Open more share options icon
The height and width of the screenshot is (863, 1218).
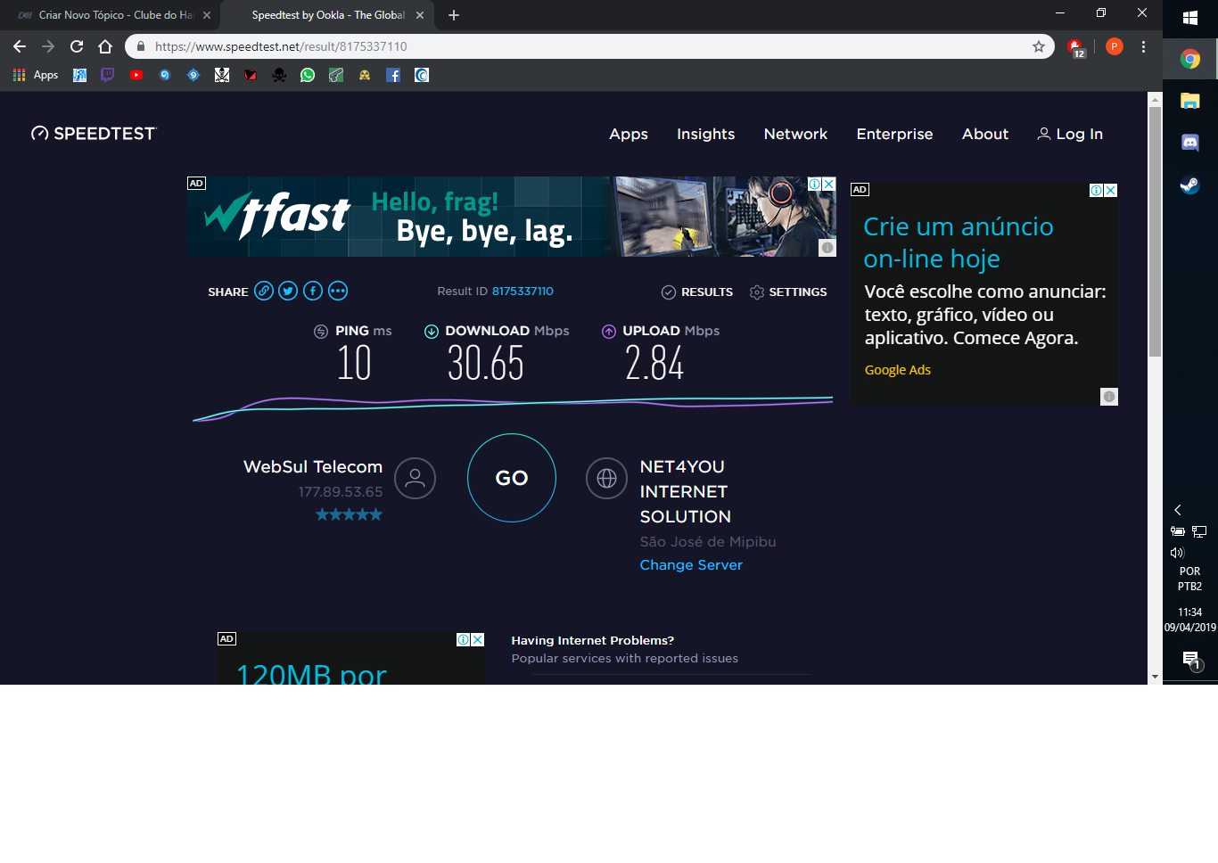pyautogui.click(x=338, y=291)
